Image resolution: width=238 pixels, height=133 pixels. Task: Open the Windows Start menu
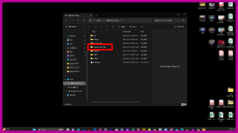click(x=34, y=130)
